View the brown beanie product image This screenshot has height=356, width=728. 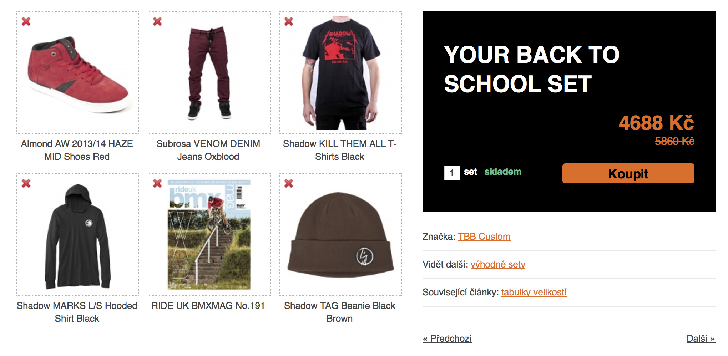point(340,235)
